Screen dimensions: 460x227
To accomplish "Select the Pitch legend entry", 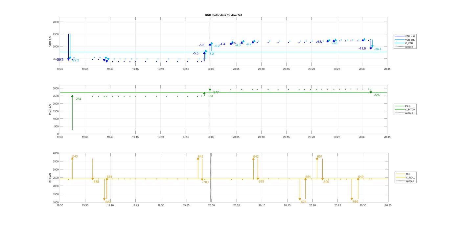I will tap(403, 106).
